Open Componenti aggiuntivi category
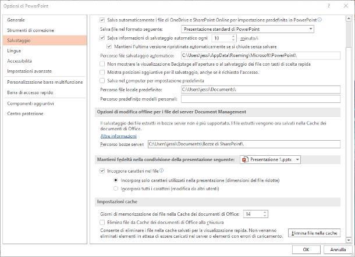Screen dimensions: 355x257 [x=45, y=103]
